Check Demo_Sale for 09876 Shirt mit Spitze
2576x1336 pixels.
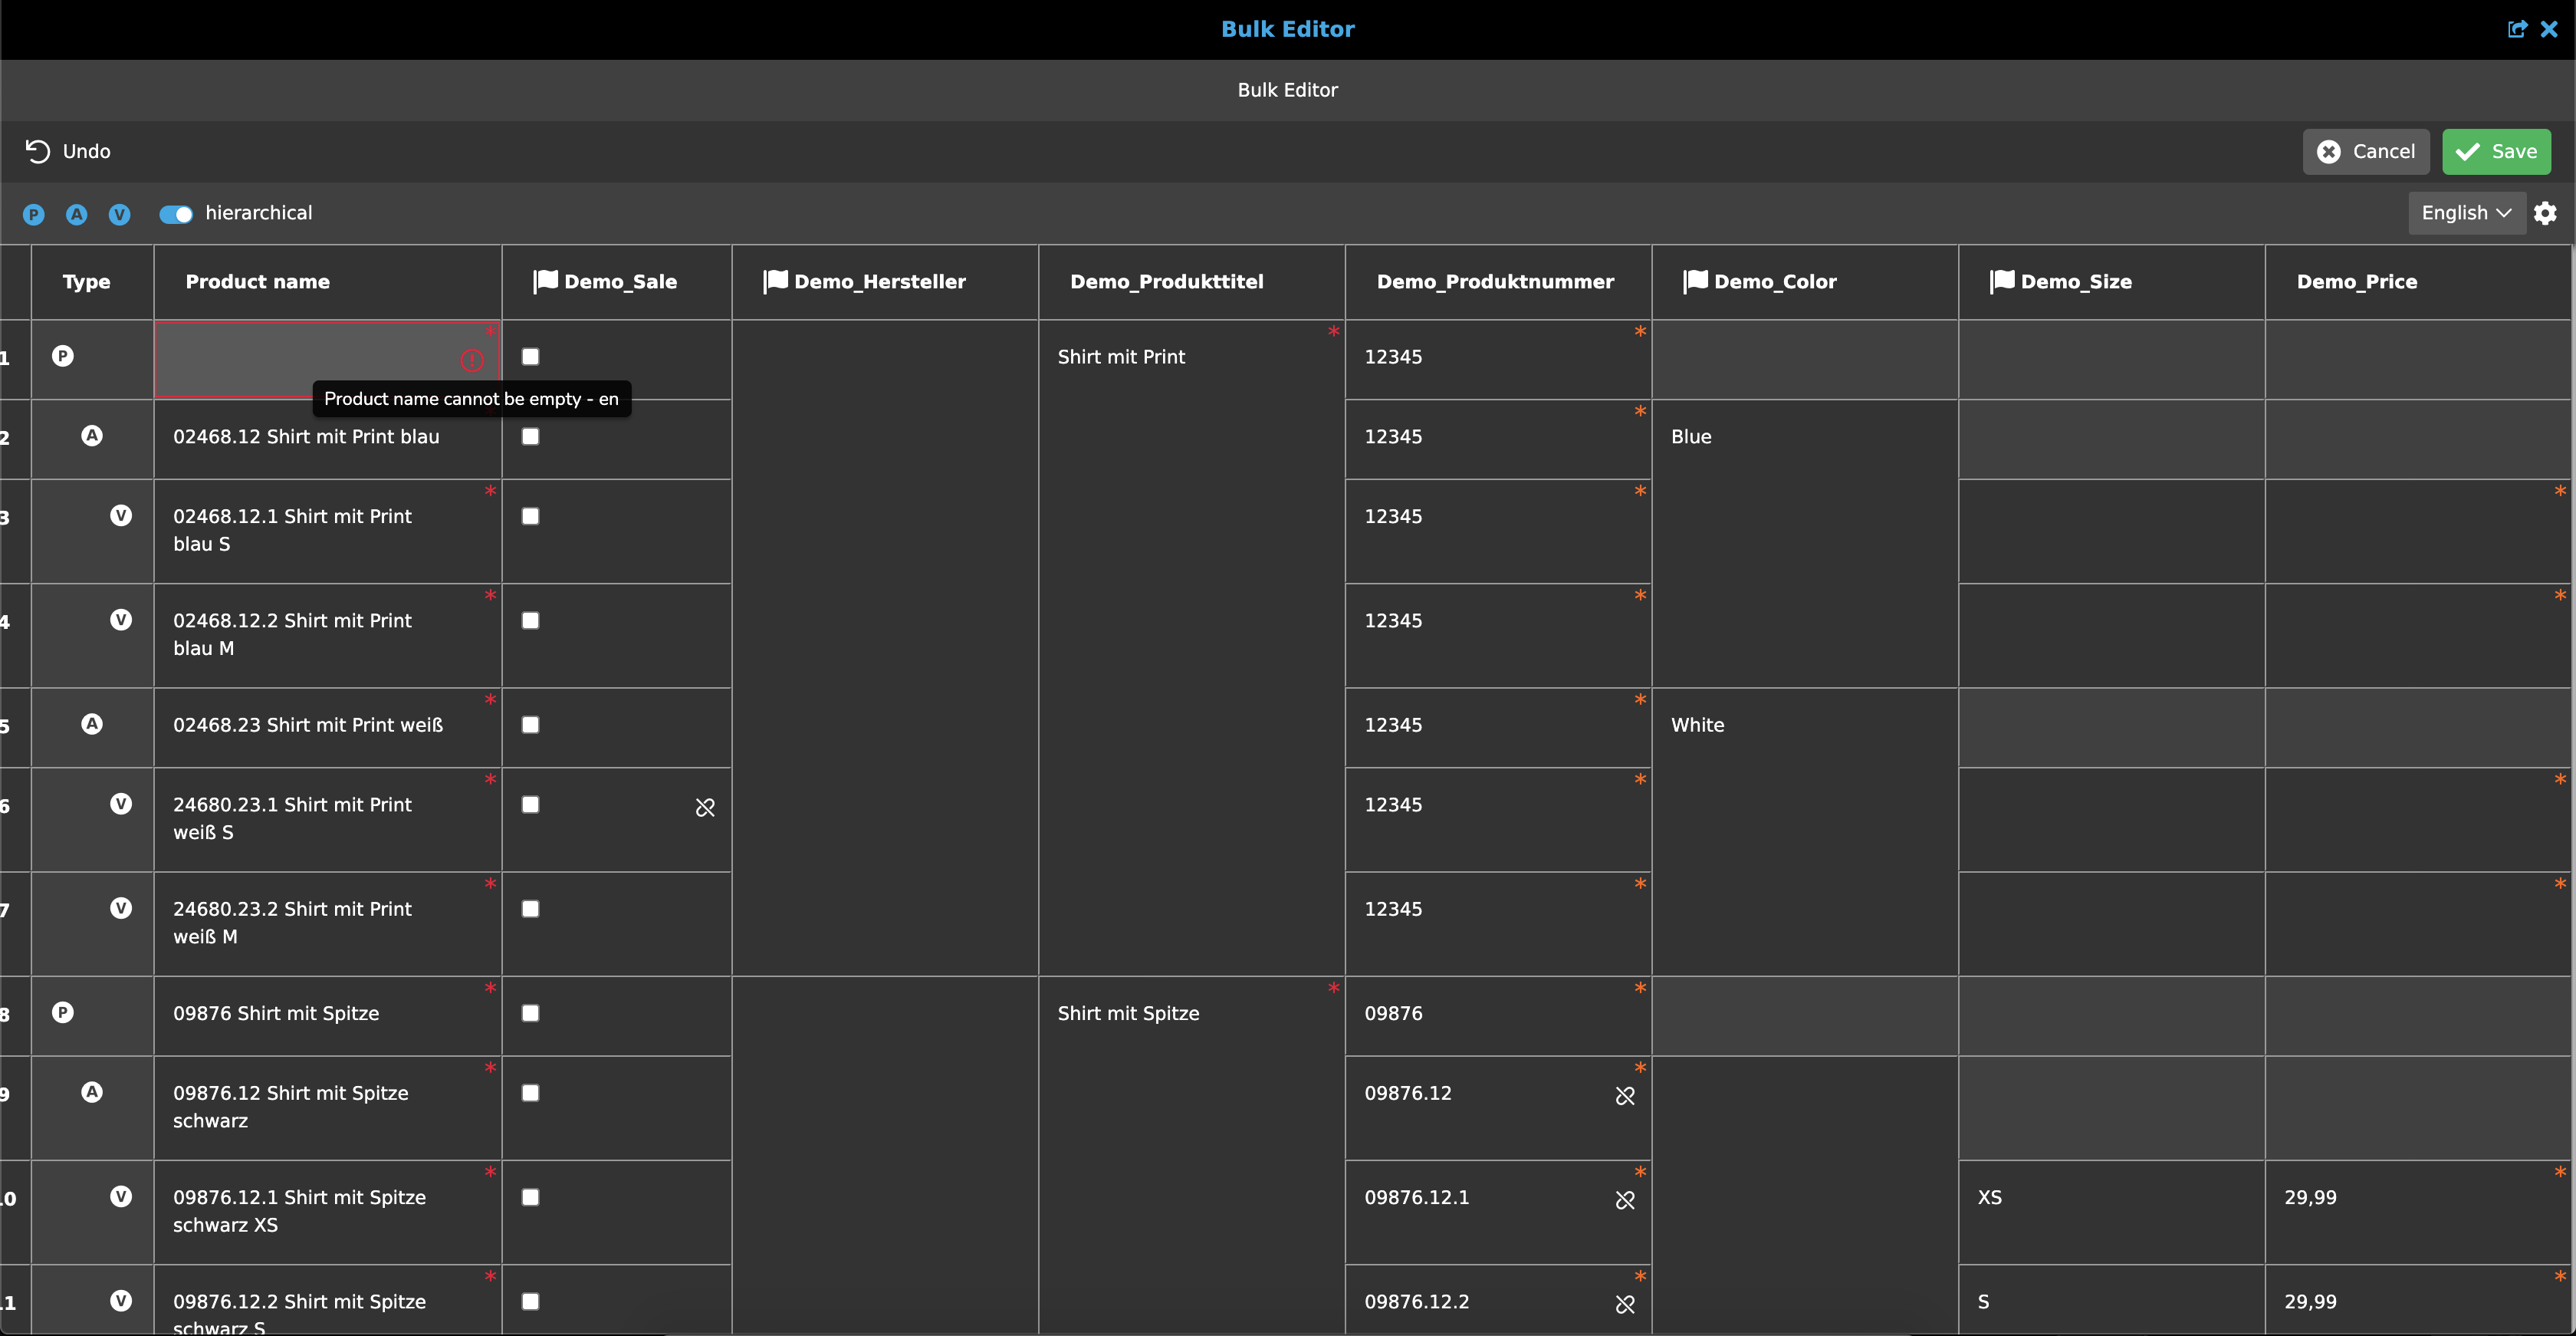pos(531,1013)
